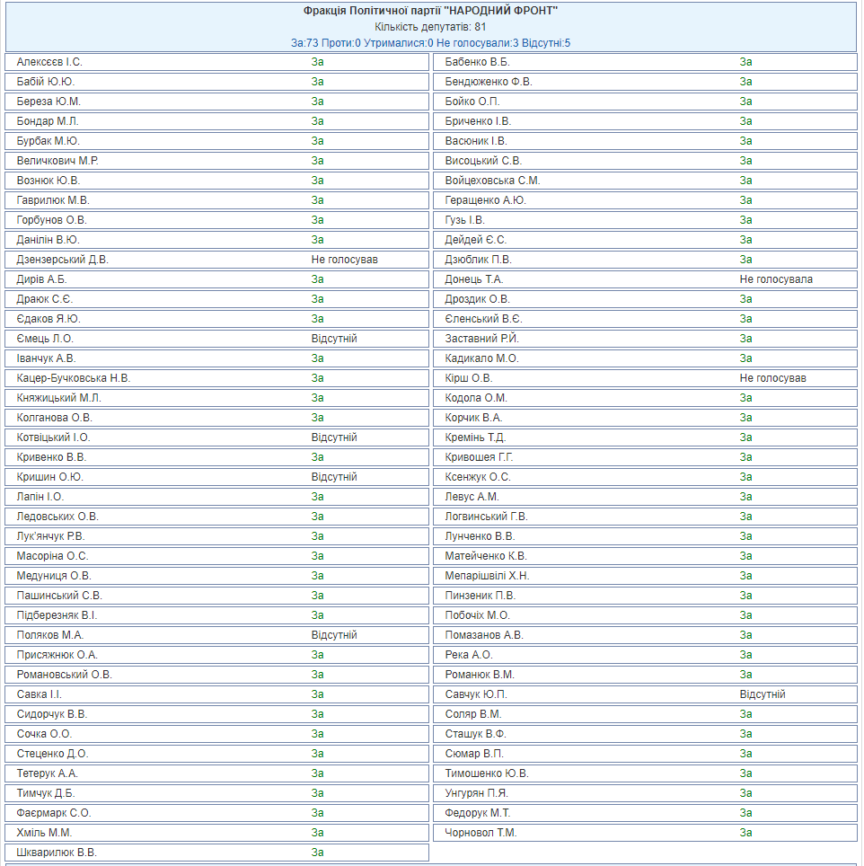Click the name Чорновол Т.М.
The image size is (864, 866).
click(x=480, y=833)
